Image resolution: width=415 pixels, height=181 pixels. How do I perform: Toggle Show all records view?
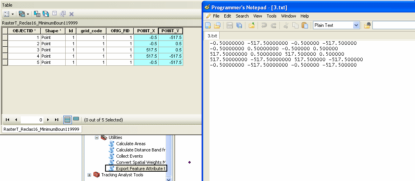click(x=67, y=119)
